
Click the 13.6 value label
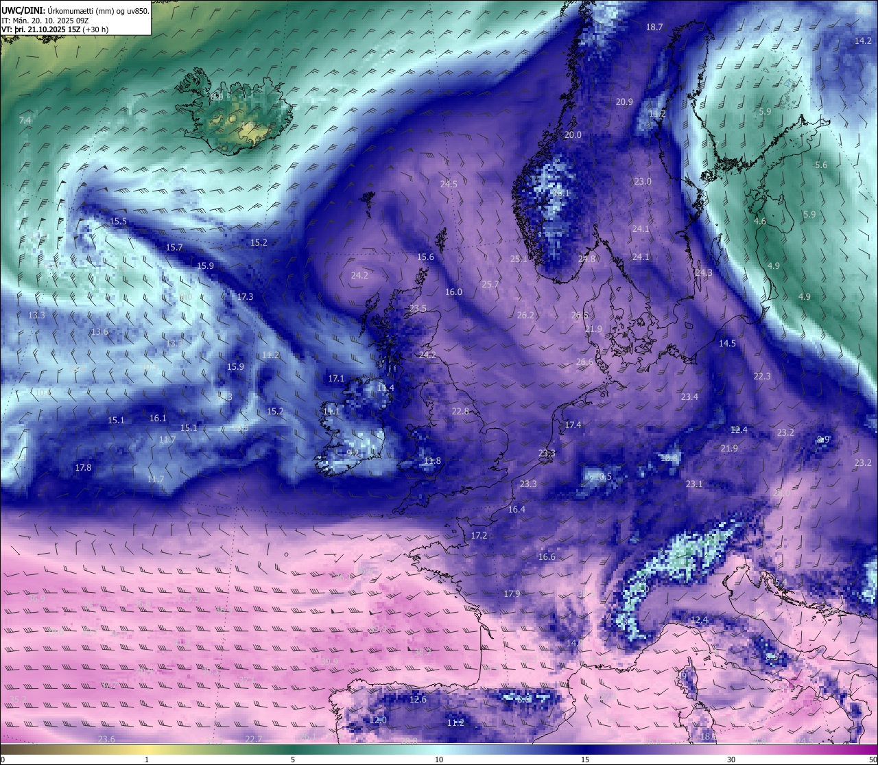[x=99, y=332]
